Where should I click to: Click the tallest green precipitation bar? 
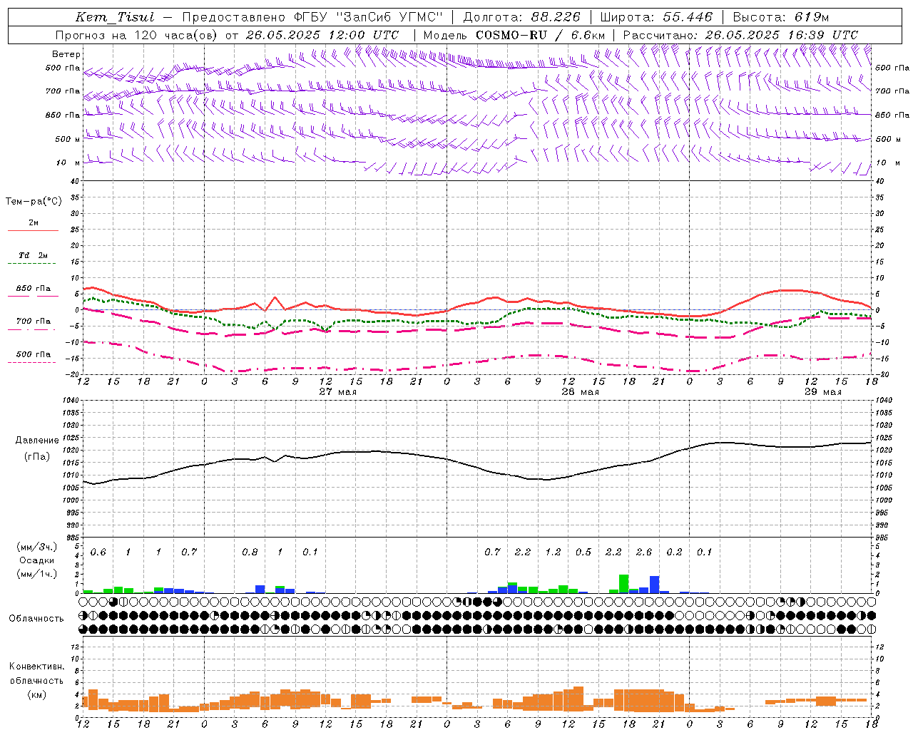click(x=623, y=583)
